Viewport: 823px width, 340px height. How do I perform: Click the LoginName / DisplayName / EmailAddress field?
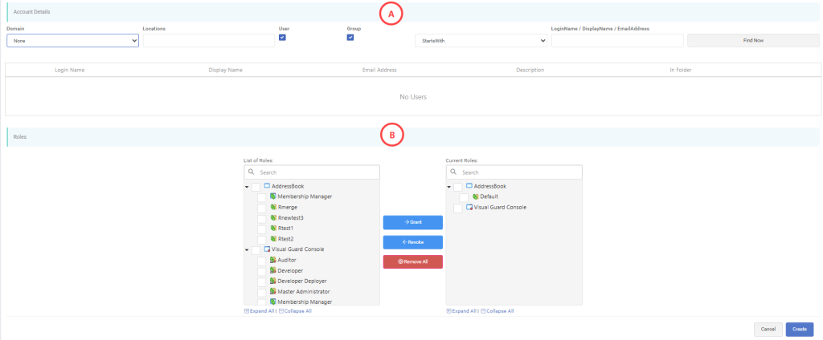click(x=617, y=40)
